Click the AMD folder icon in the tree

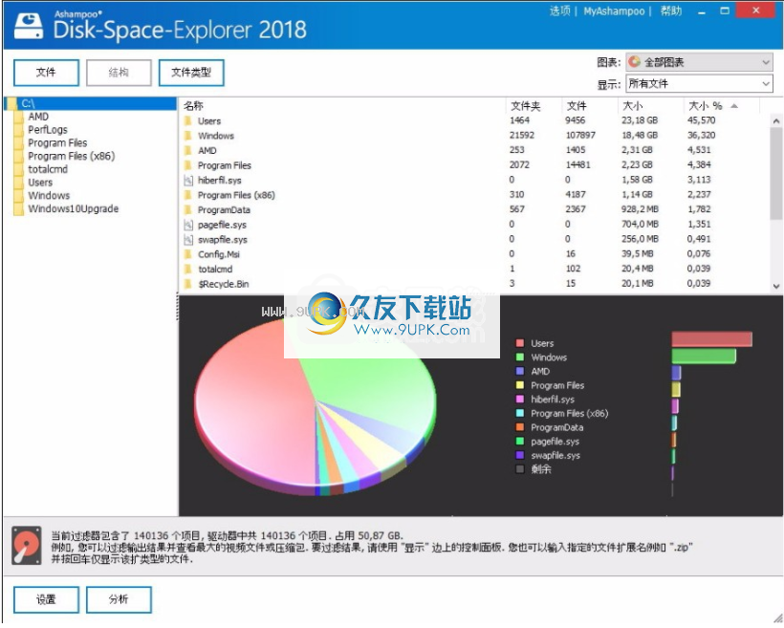point(19,117)
